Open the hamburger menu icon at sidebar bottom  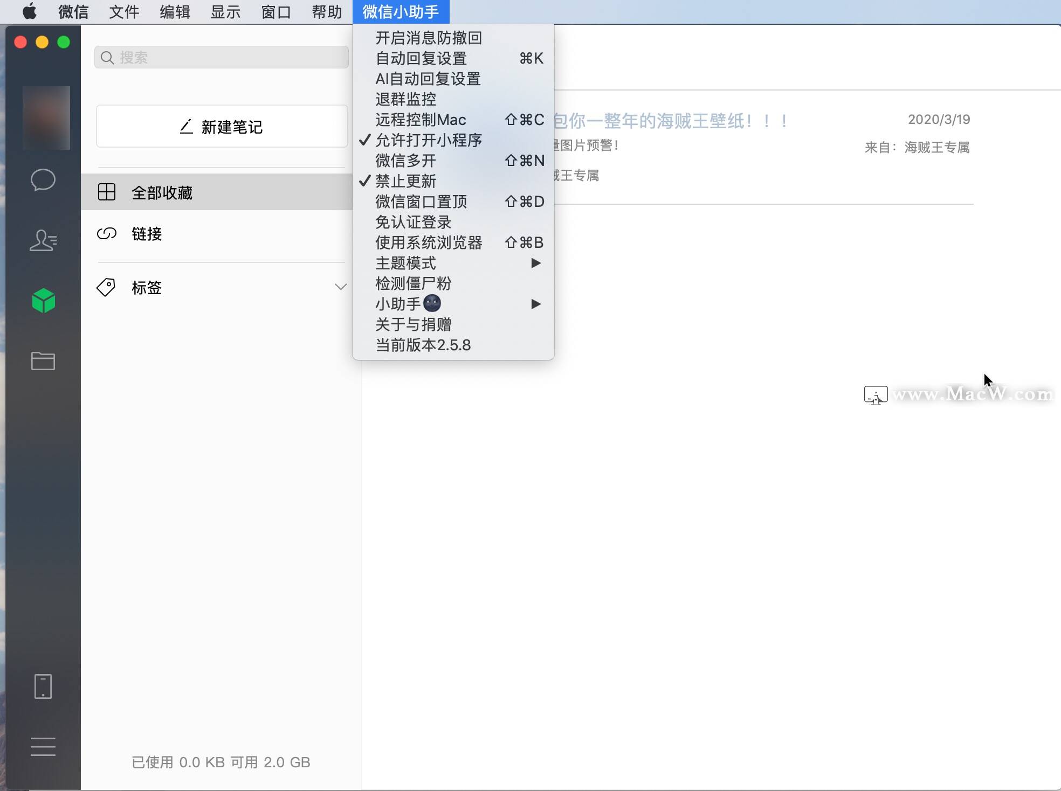43,747
